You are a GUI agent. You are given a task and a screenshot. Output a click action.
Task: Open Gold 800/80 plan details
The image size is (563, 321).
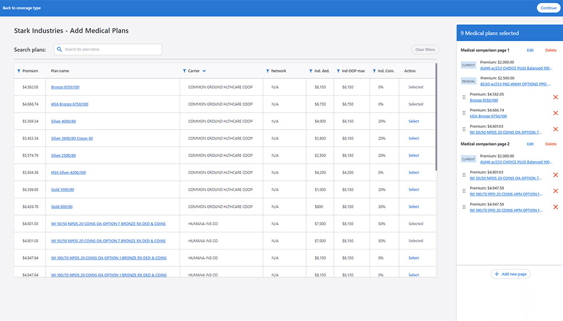tap(62, 207)
